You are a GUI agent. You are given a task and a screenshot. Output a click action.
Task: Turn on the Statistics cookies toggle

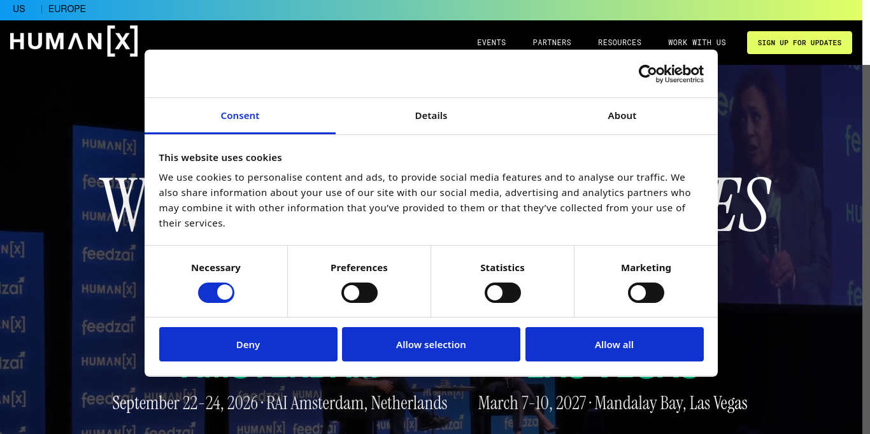(x=503, y=293)
